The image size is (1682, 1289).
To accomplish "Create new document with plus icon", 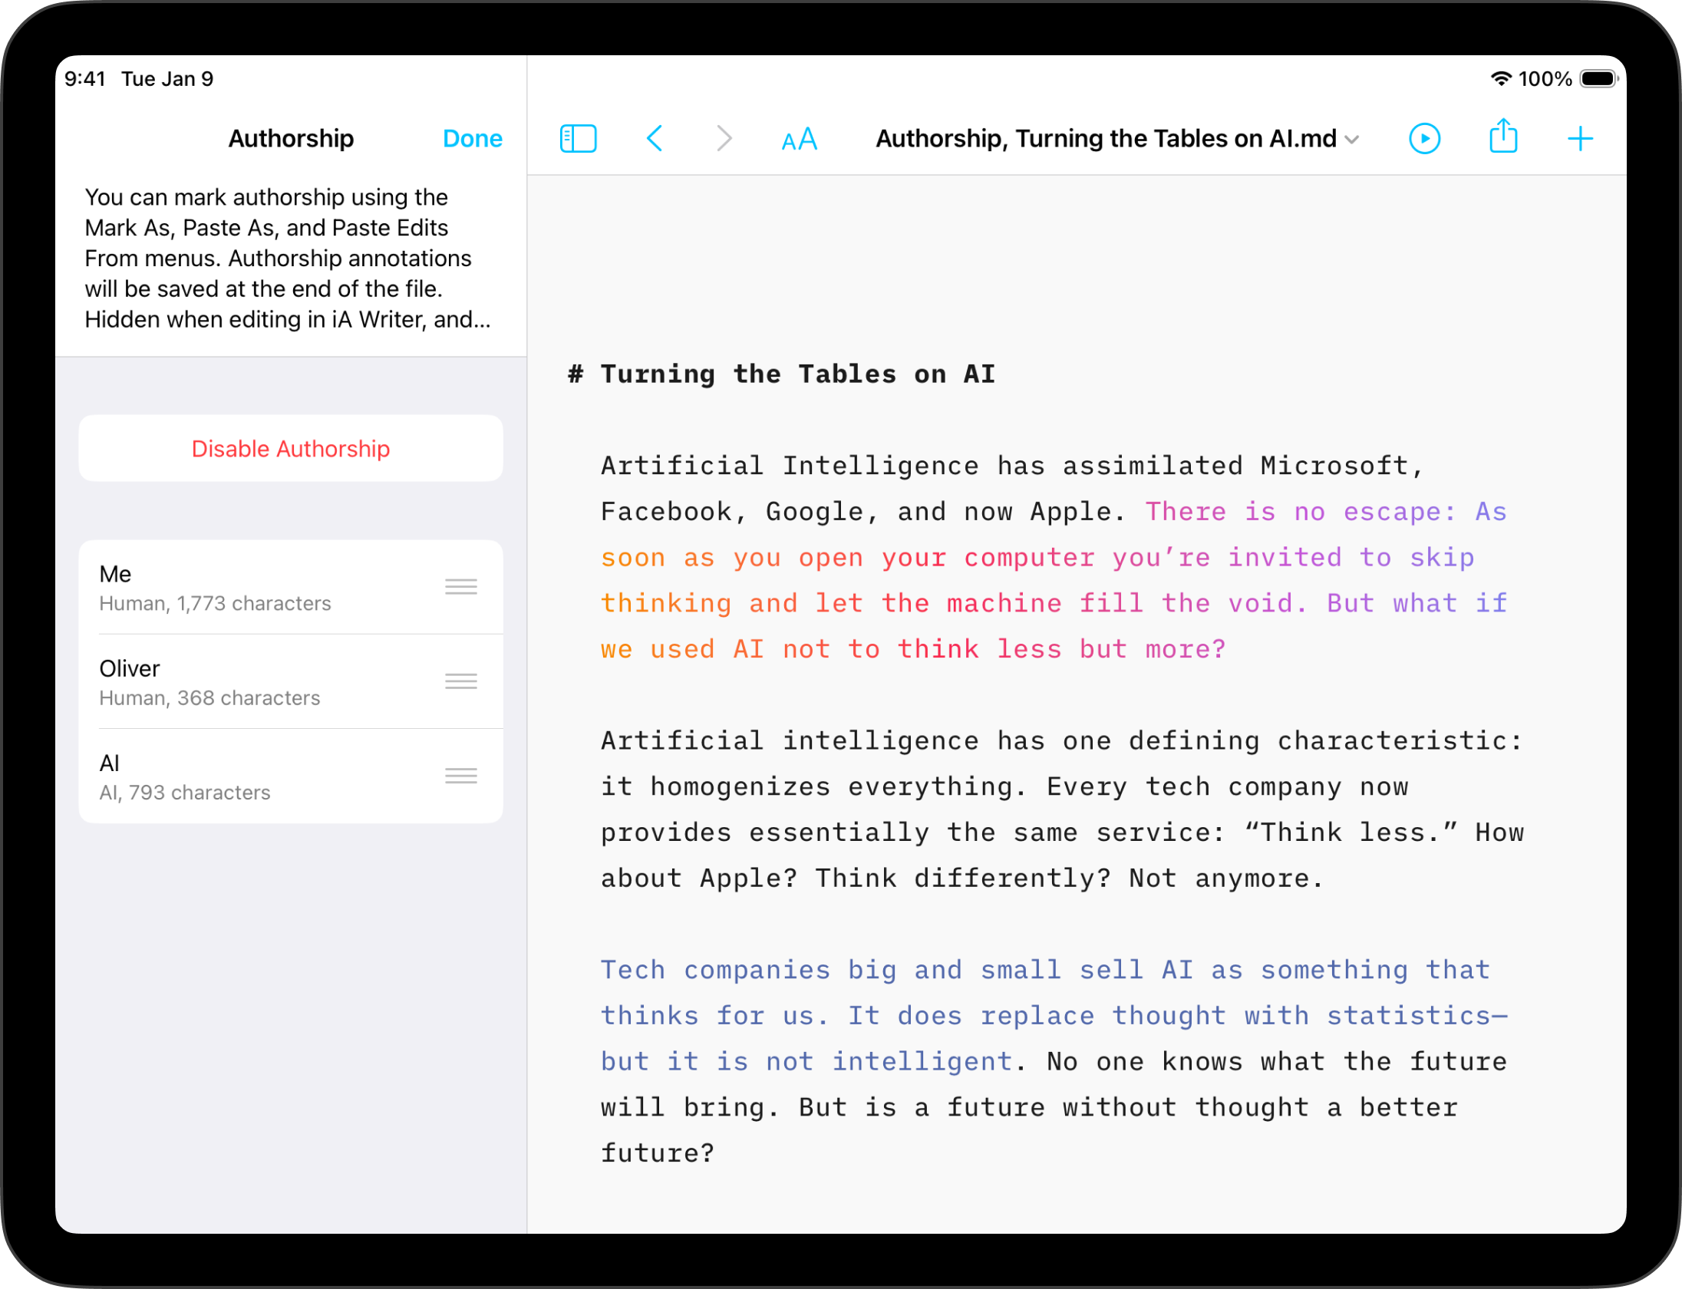I will click(x=1580, y=139).
